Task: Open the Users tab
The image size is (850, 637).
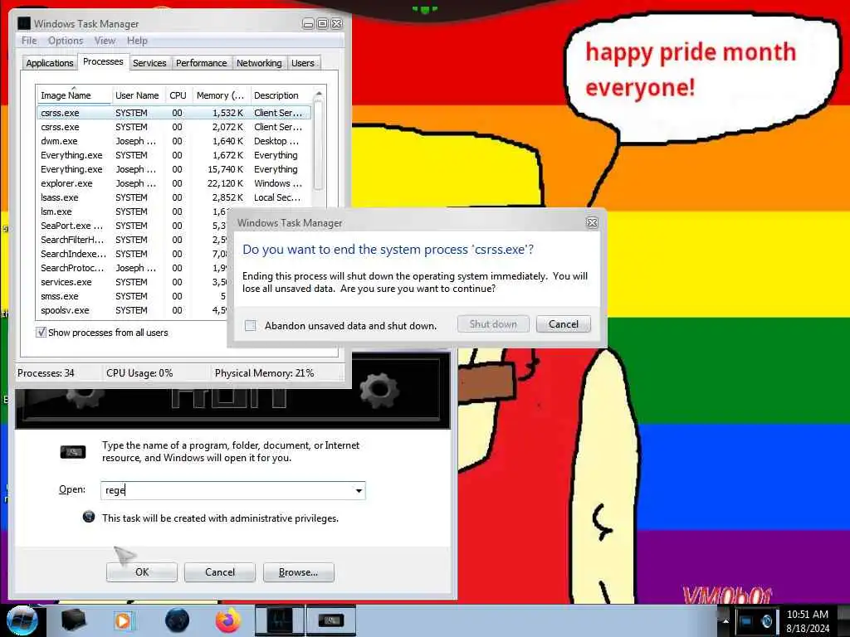Action: pos(302,63)
